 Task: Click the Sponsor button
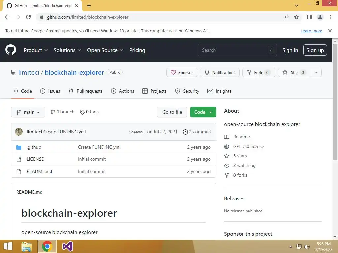pyautogui.click(x=182, y=73)
